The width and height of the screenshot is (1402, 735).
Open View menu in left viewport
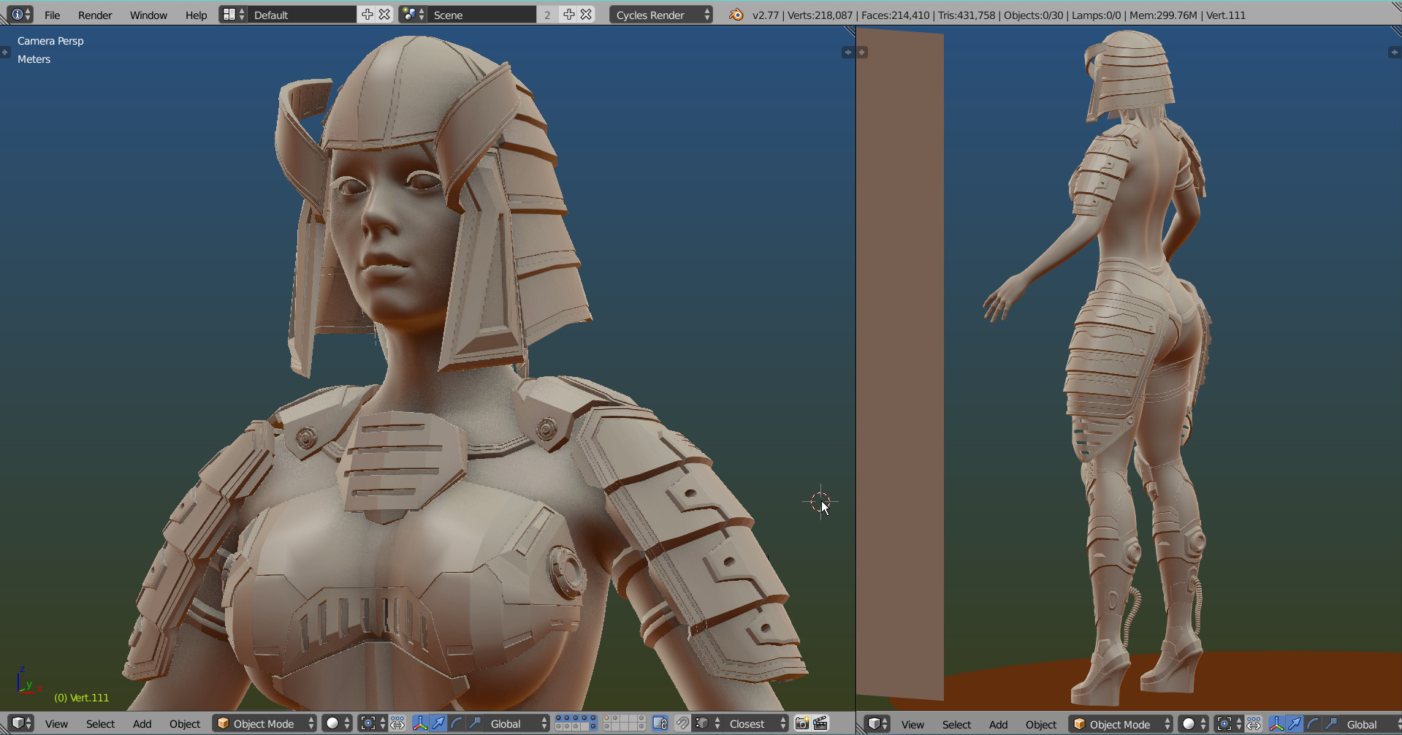tap(56, 724)
